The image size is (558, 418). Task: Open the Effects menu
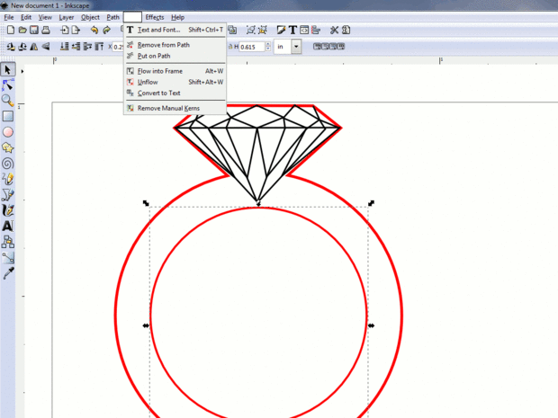coord(155,17)
